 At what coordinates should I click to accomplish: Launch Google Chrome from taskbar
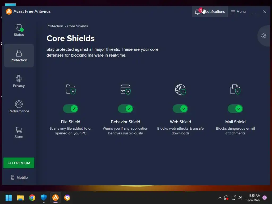coord(32,198)
